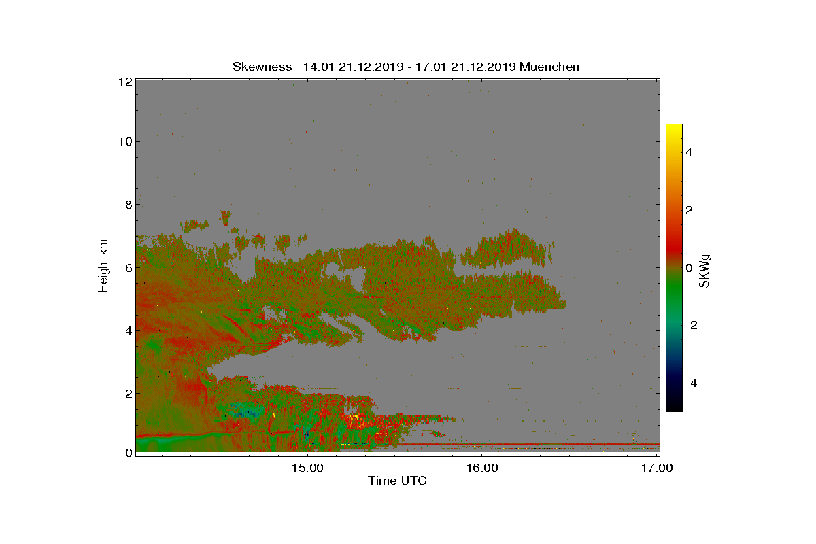
Task: Click the height axis tick label 2
Action: coord(127,393)
